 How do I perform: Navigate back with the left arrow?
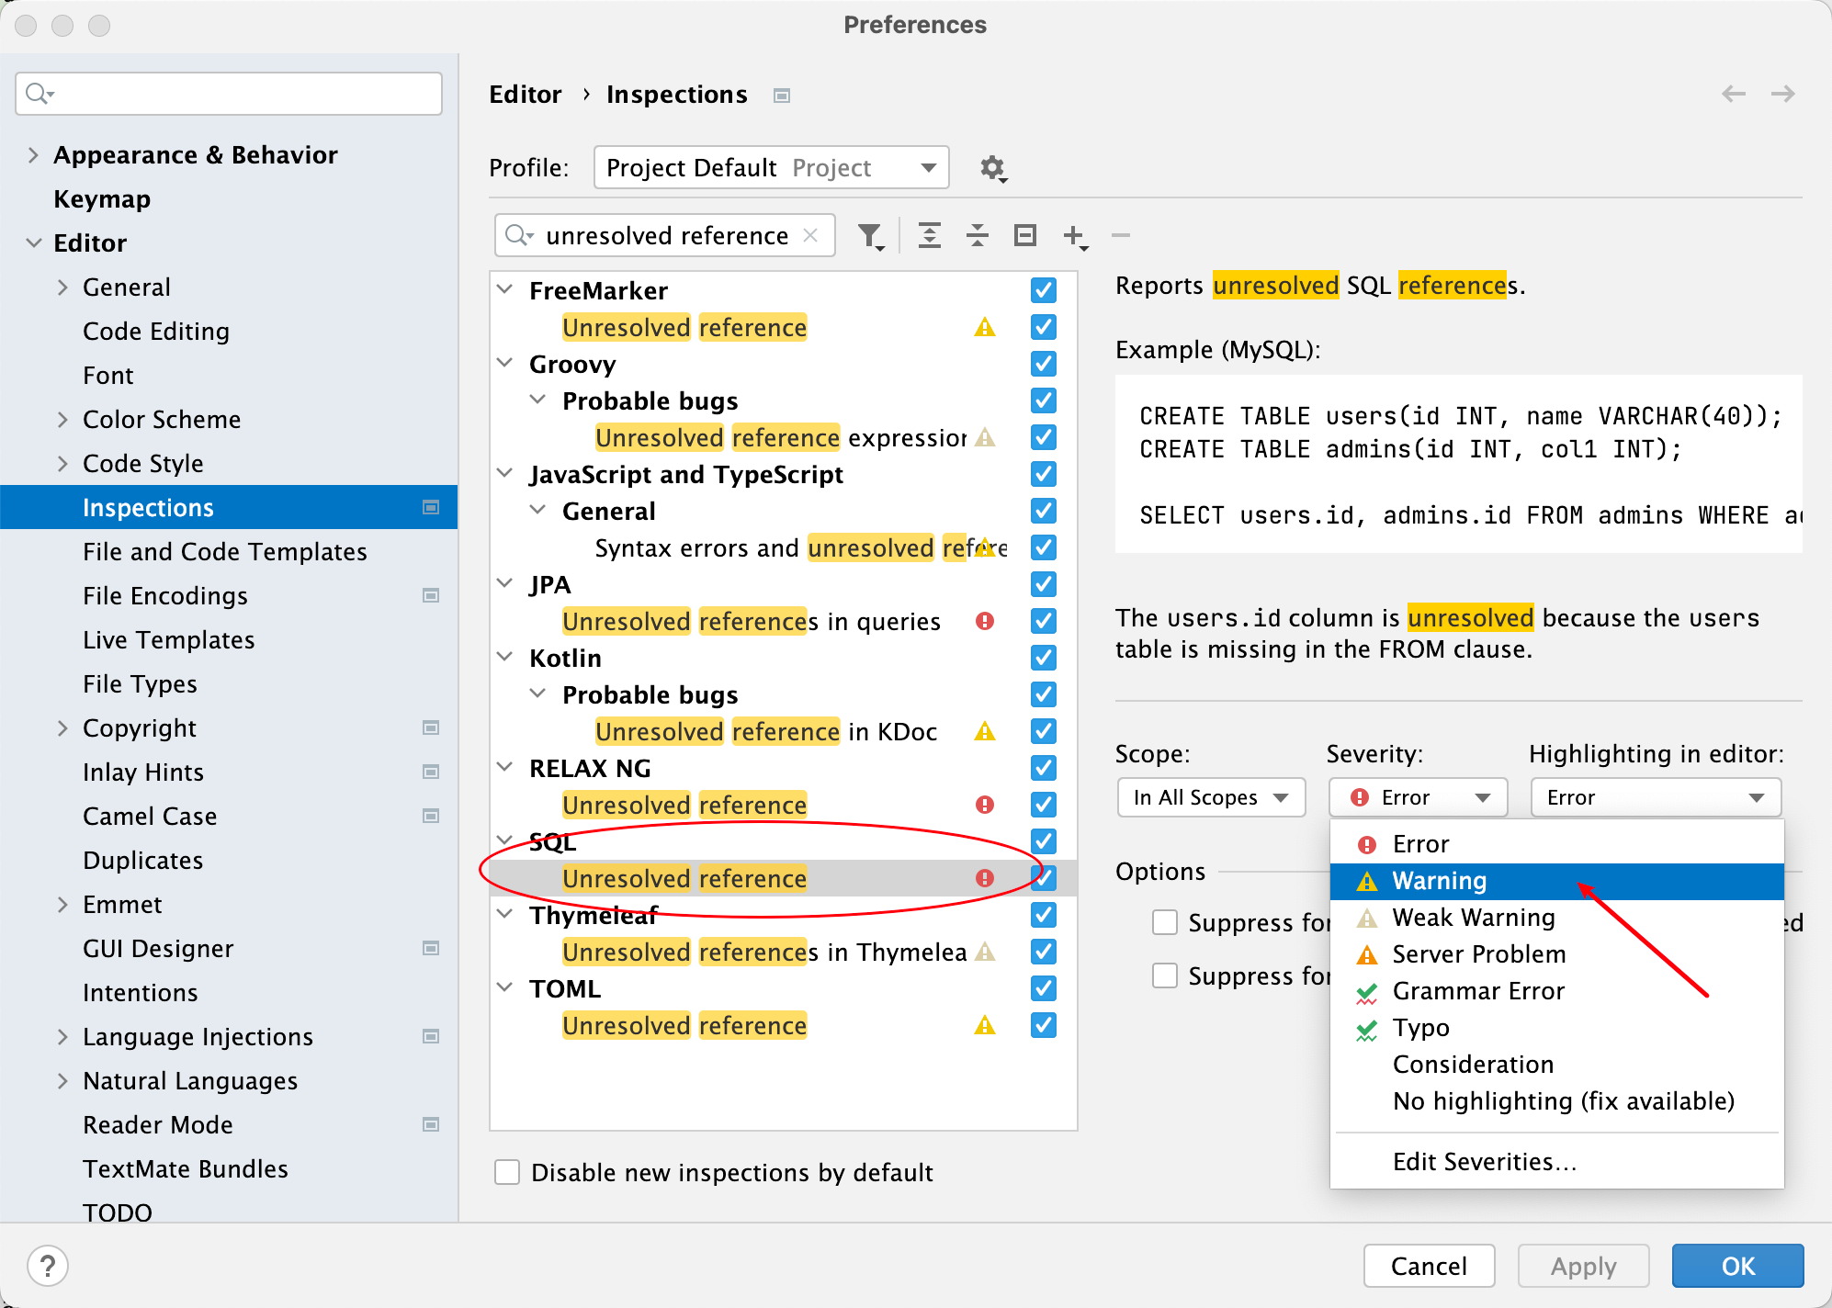coord(1734,94)
